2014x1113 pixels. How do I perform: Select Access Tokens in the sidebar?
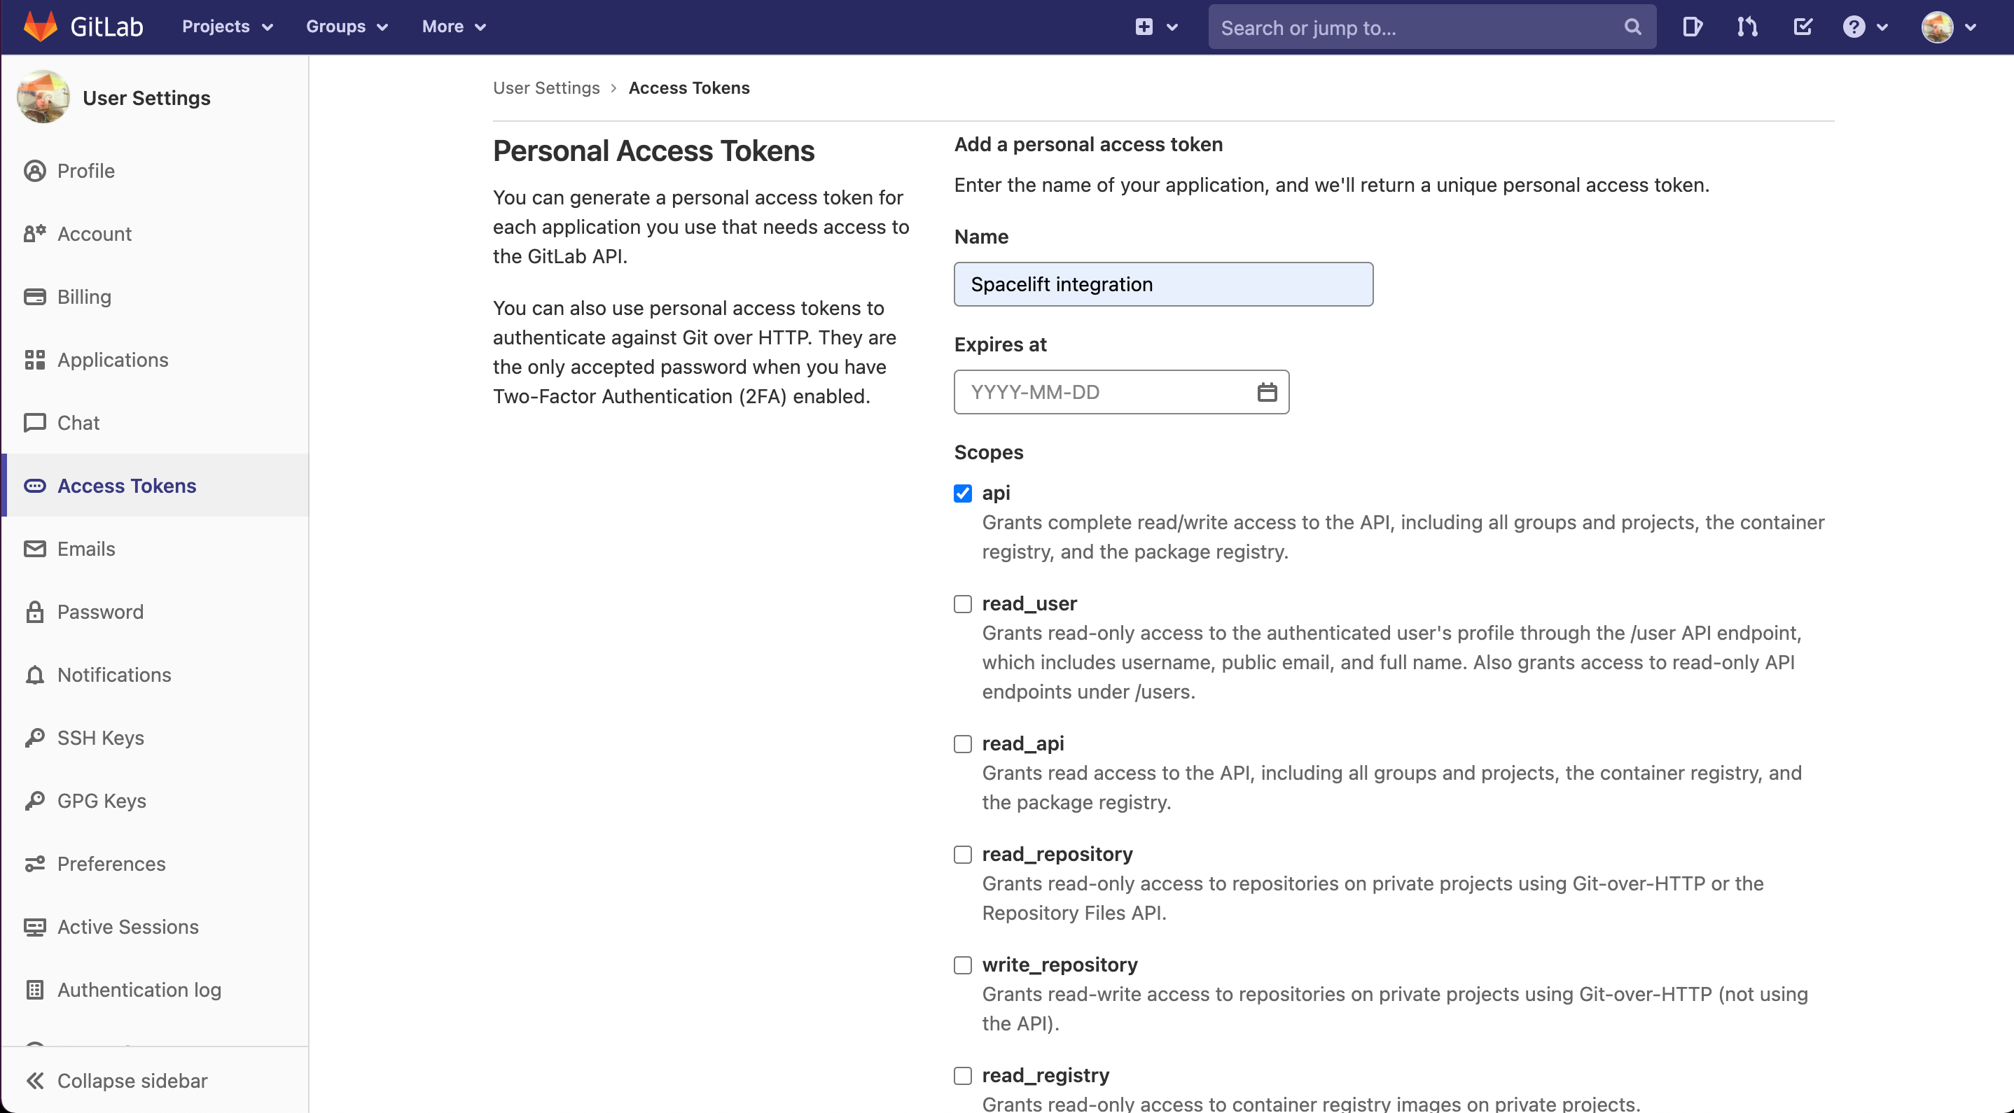click(x=127, y=485)
